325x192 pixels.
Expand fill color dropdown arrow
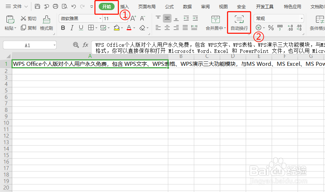click(122, 28)
